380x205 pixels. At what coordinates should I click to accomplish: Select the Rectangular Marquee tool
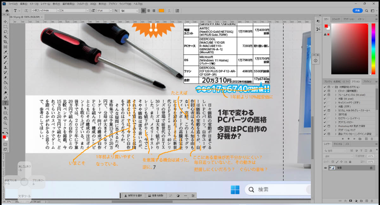click(5, 27)
